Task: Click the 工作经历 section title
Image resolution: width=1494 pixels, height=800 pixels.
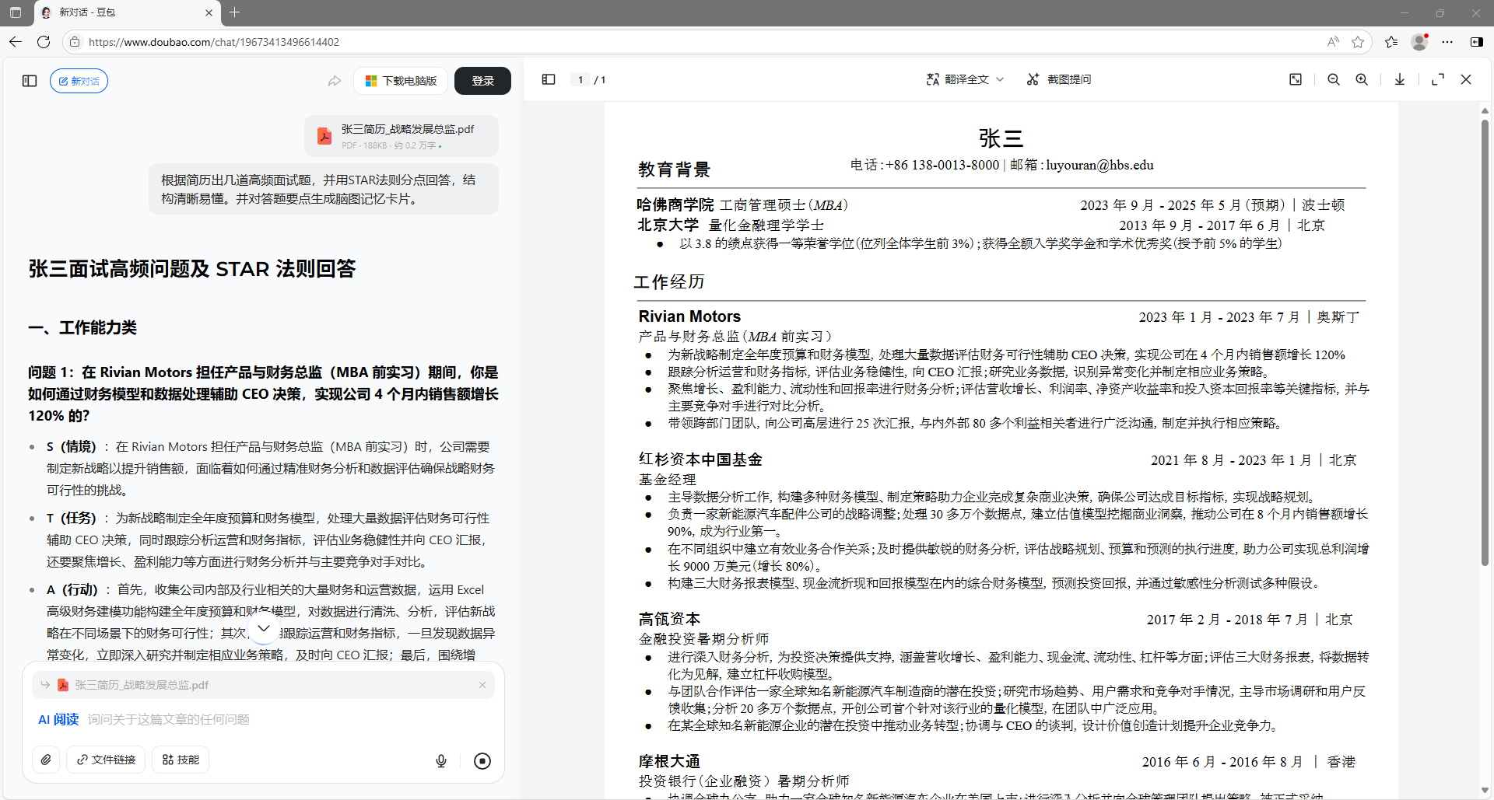Action: (x=669, y=281)
